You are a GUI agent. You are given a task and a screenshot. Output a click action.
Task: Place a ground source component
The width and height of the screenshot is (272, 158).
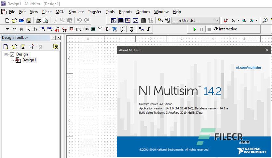pyautogui.click(x=7, y=29)
